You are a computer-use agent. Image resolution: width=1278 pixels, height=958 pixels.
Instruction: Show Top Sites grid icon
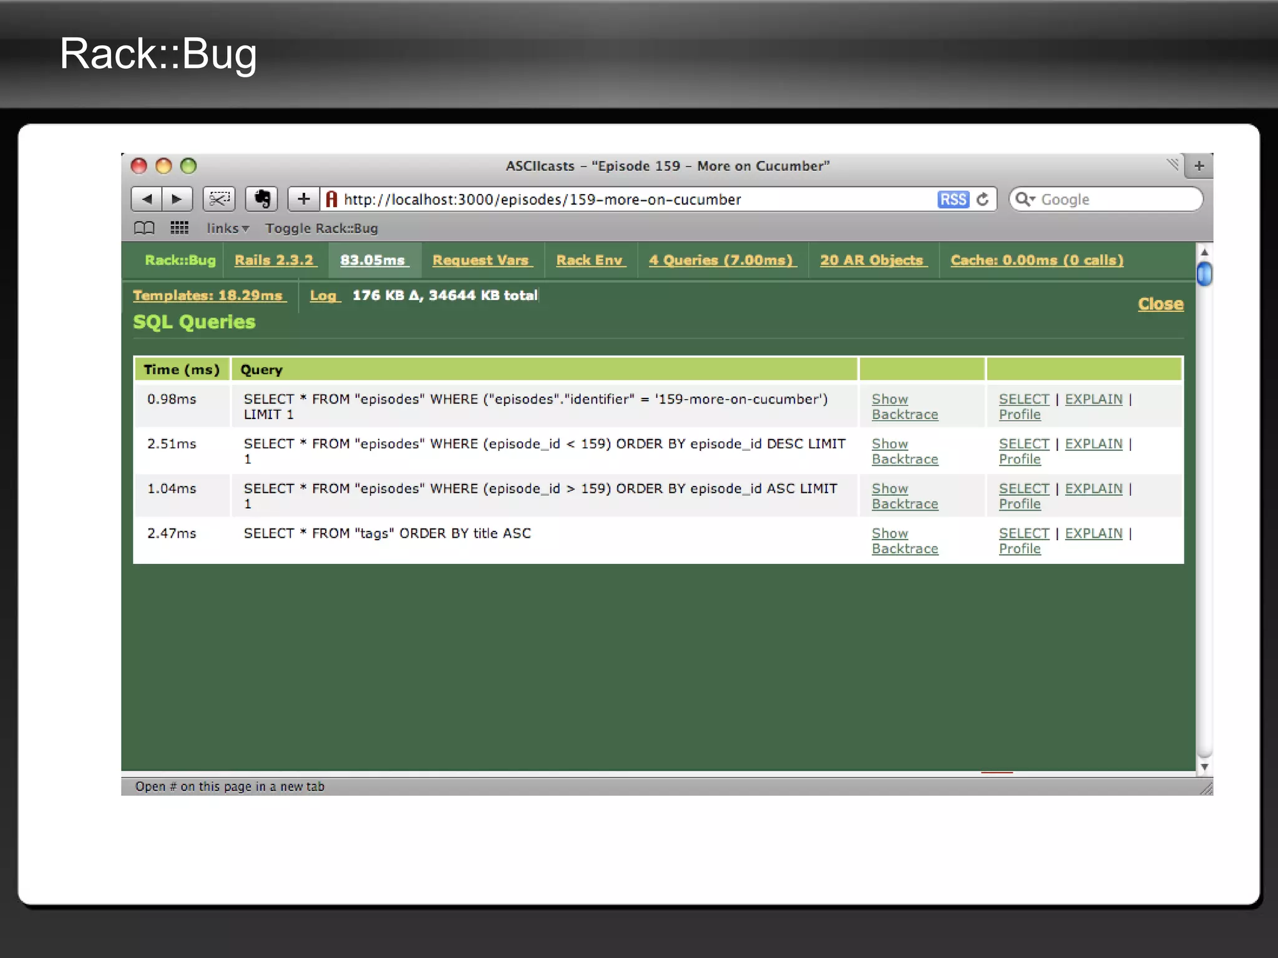click(x=179, y=228)
